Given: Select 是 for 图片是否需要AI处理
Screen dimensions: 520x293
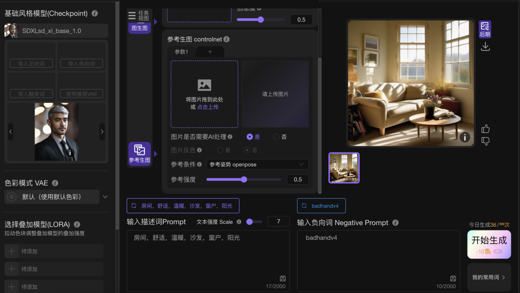Looking at the screenshot, I should pyautogui.click(x=249, y=137).
